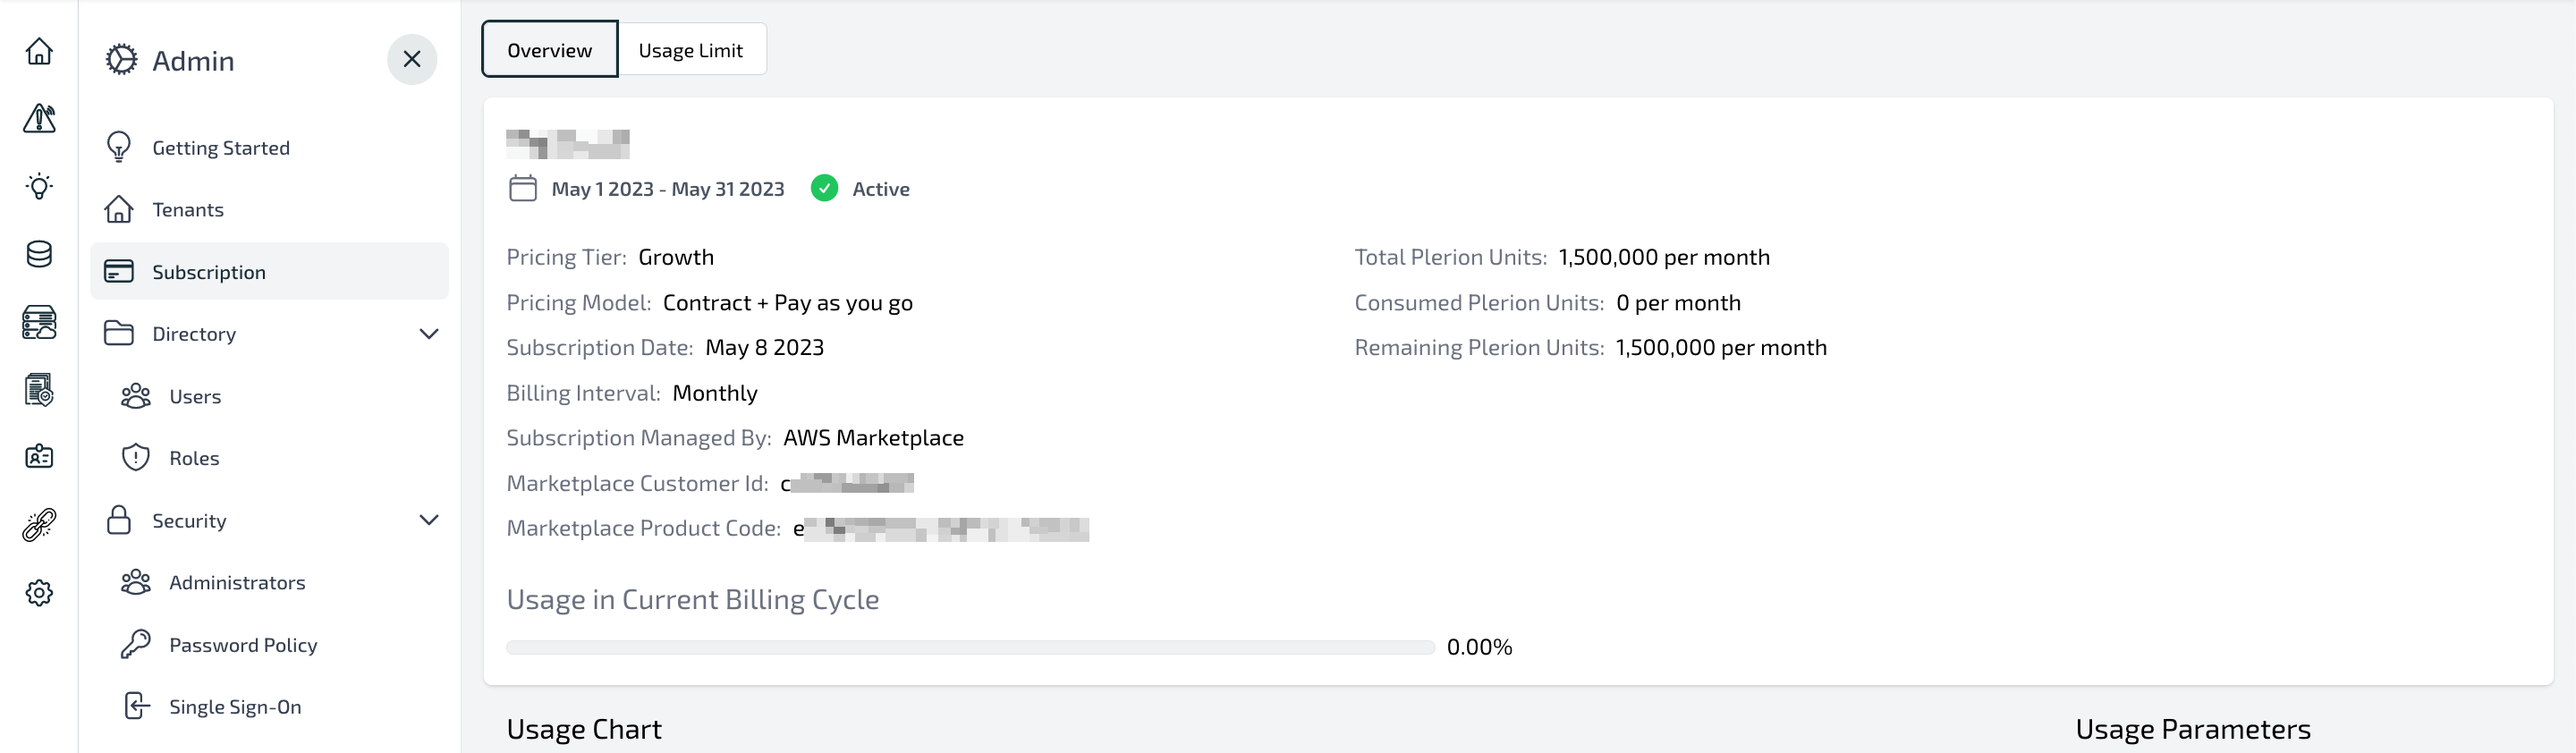The image size is (2576, 753).
Task: Go to Tenants page
Action: pyautogui.click(x=188, y=210)
